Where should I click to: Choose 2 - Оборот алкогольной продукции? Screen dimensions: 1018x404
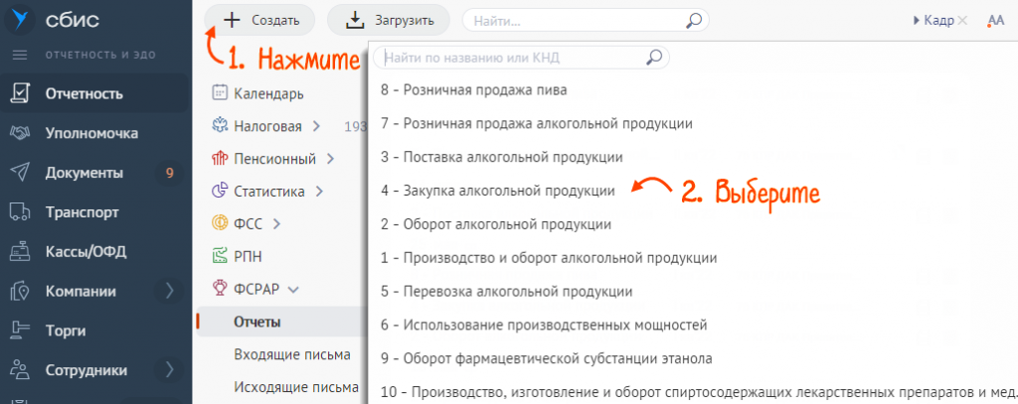(x=496, y=224)
